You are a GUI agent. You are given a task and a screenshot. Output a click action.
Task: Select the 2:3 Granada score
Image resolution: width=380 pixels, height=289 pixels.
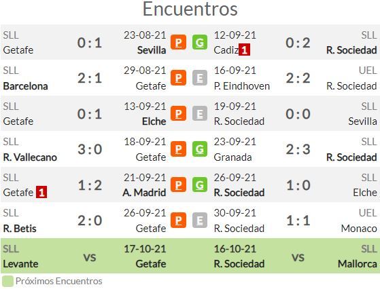click(x=298, y=149)
